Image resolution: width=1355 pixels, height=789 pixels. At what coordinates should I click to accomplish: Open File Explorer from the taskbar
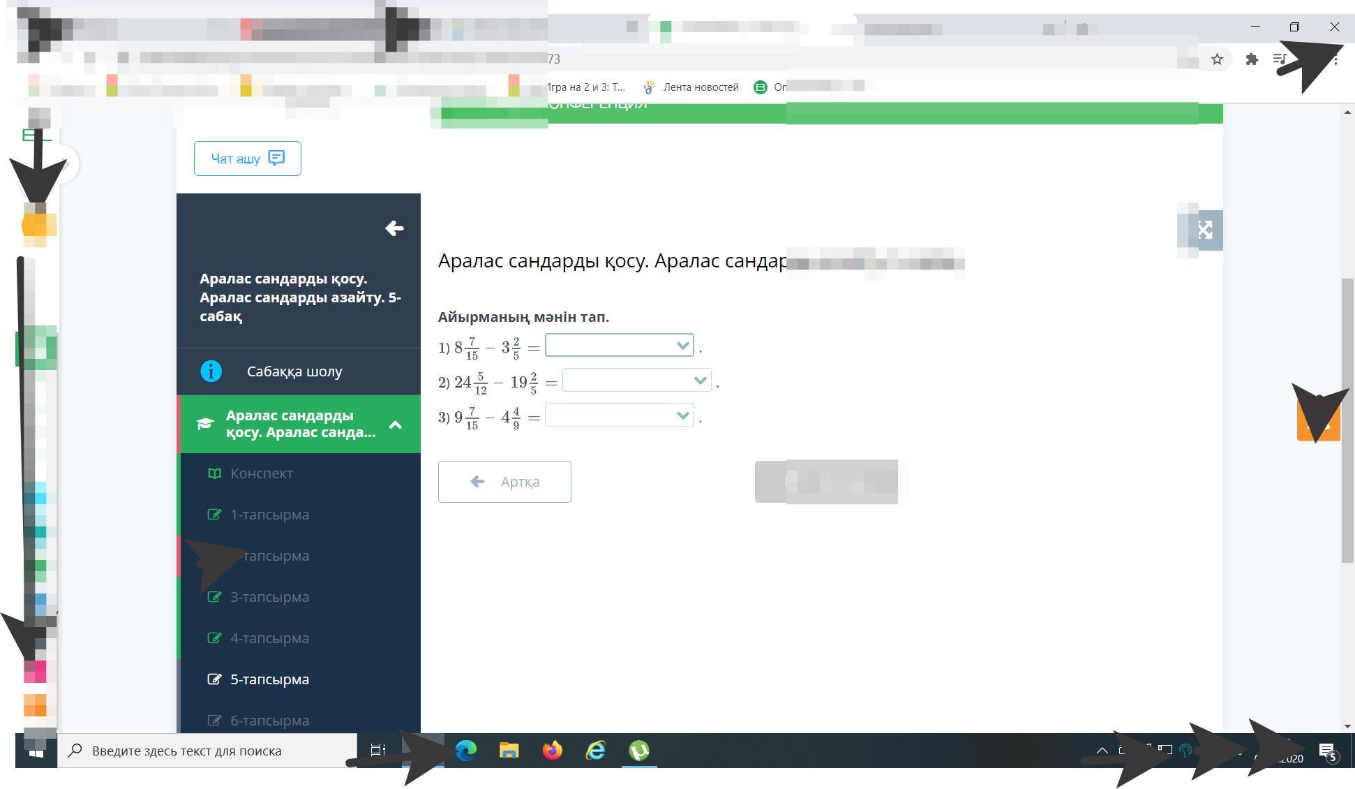click(x=509, y=751)
